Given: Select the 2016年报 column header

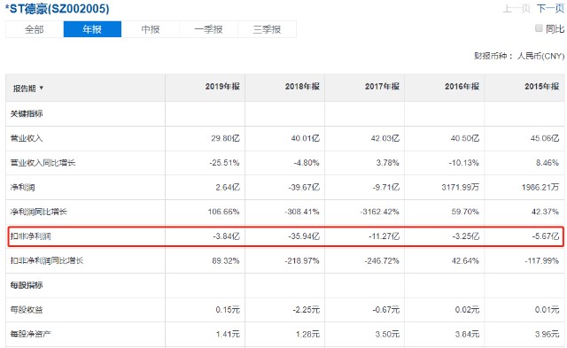Looking at the screenshot, I should coord(462,87).
